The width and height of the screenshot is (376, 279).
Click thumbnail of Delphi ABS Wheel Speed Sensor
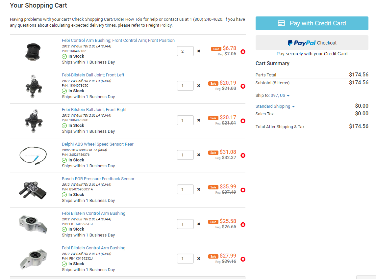[x=33, y=155]
